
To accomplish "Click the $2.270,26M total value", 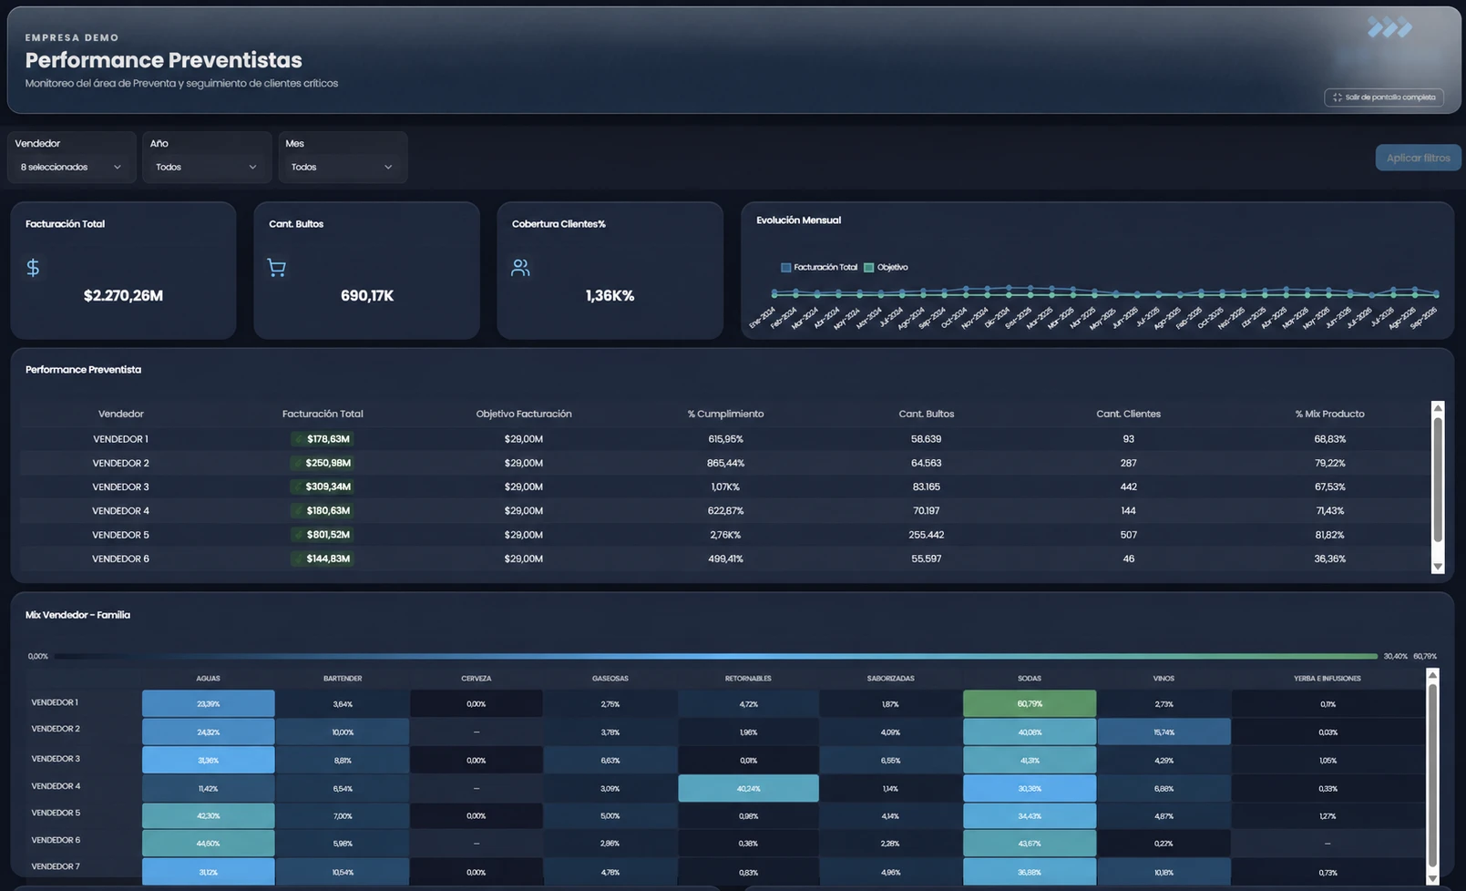I will (123, 295).
